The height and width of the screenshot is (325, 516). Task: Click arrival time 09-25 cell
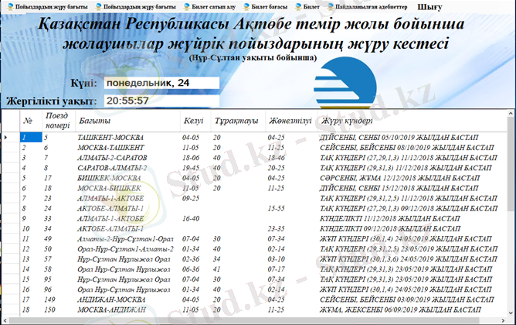(x=195, y=198)
